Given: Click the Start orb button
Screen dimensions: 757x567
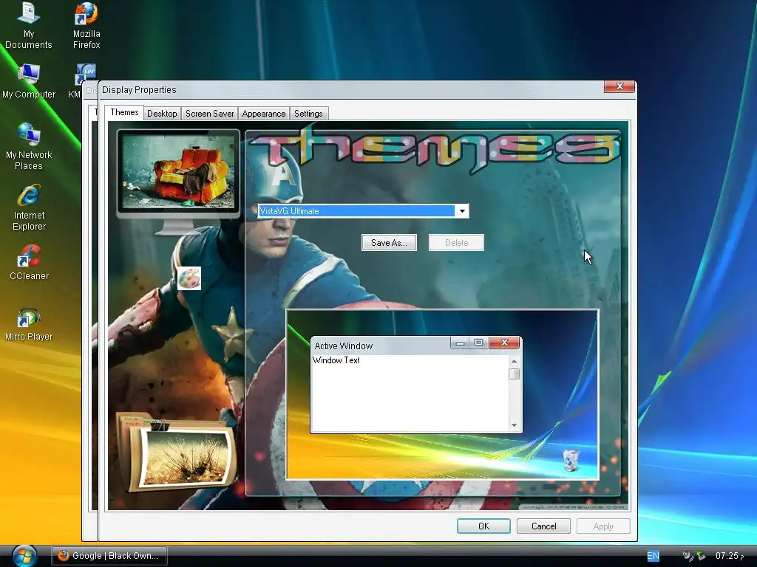Looking at the screenshot, I should [24, 555].
